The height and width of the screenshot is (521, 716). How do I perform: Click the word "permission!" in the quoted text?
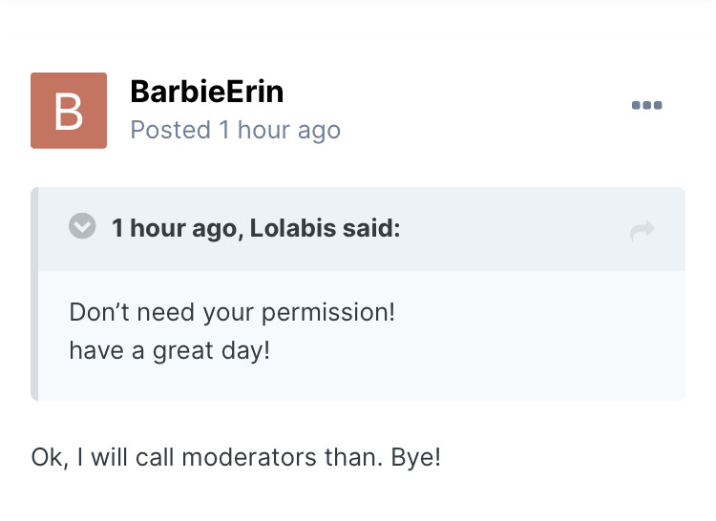pyautogui.click(x=341, y=312)
